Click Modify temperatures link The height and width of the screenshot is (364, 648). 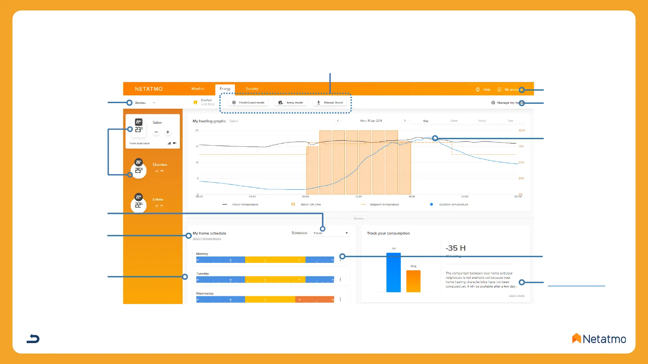click(x=207, y=239)
